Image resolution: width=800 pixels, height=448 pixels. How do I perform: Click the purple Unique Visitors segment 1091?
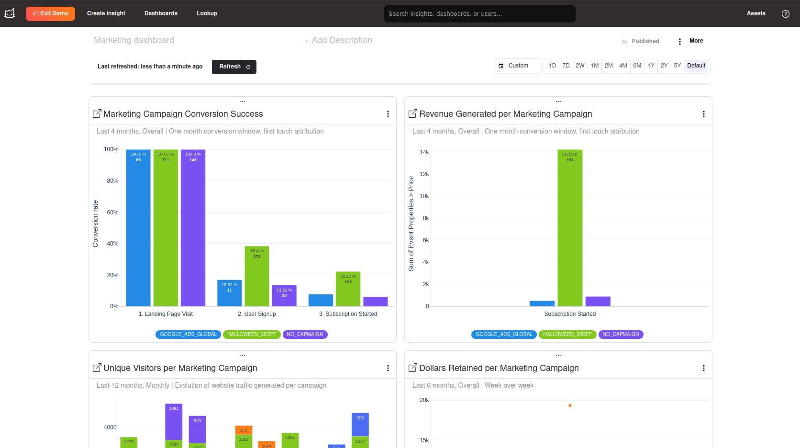[174, 422]
